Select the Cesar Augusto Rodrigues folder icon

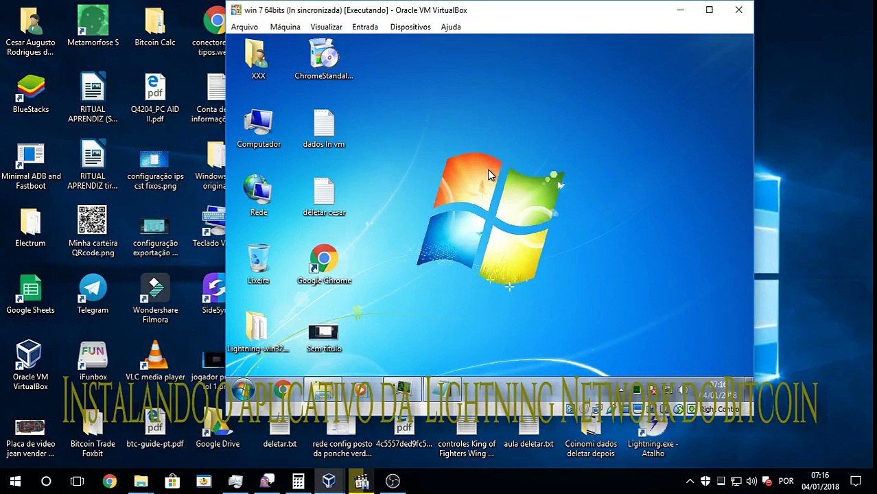point(30,32)
